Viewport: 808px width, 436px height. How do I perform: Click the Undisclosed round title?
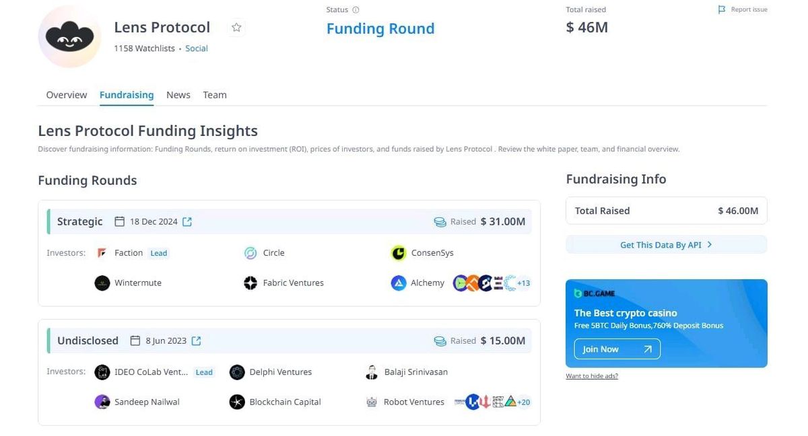pos(88,340)
